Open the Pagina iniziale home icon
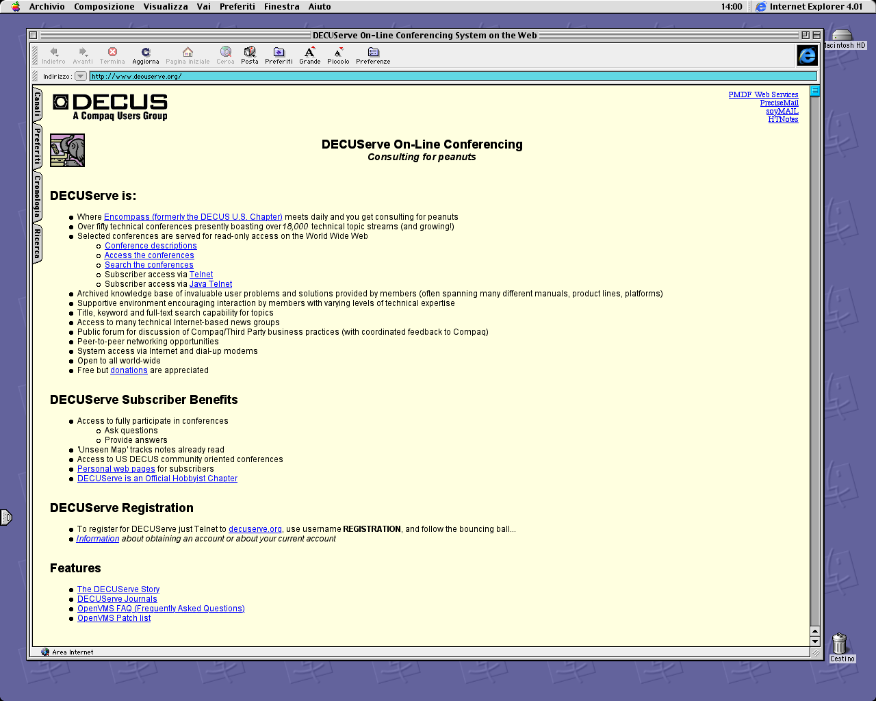The height and width of the screenshot is (701, 876). (x=188, y=52)
